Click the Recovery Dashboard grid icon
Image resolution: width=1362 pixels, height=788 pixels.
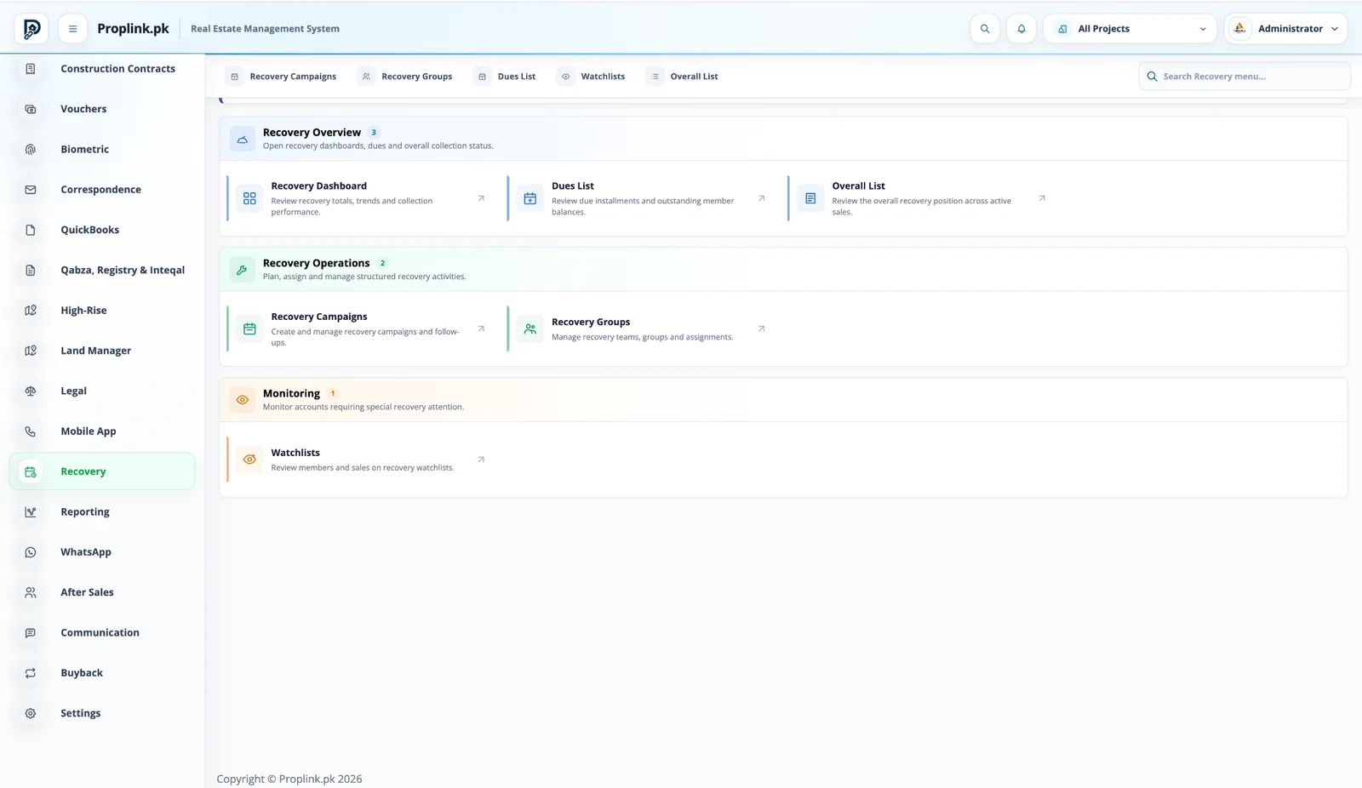pyautogui.click(x=249, y=198)
